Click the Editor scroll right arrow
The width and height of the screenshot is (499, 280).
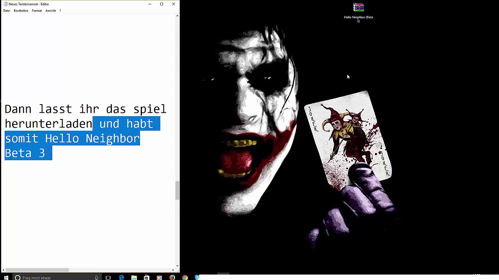pos(173,270)
